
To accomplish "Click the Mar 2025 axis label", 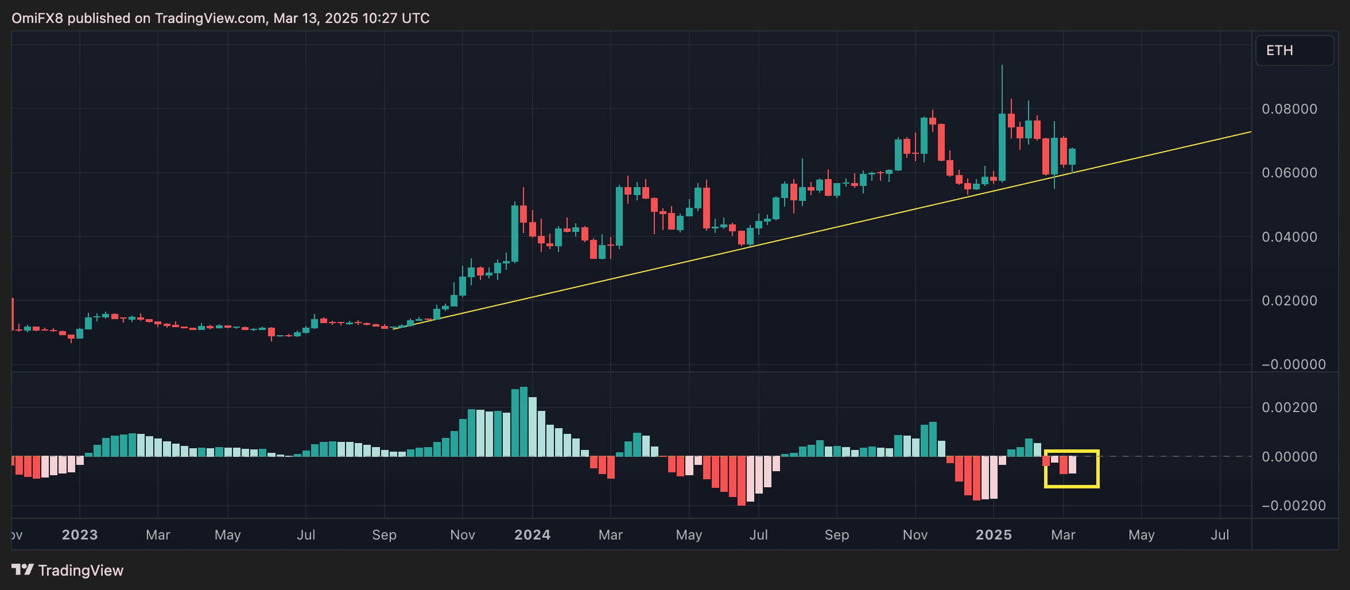I will tap(1064, 534).
